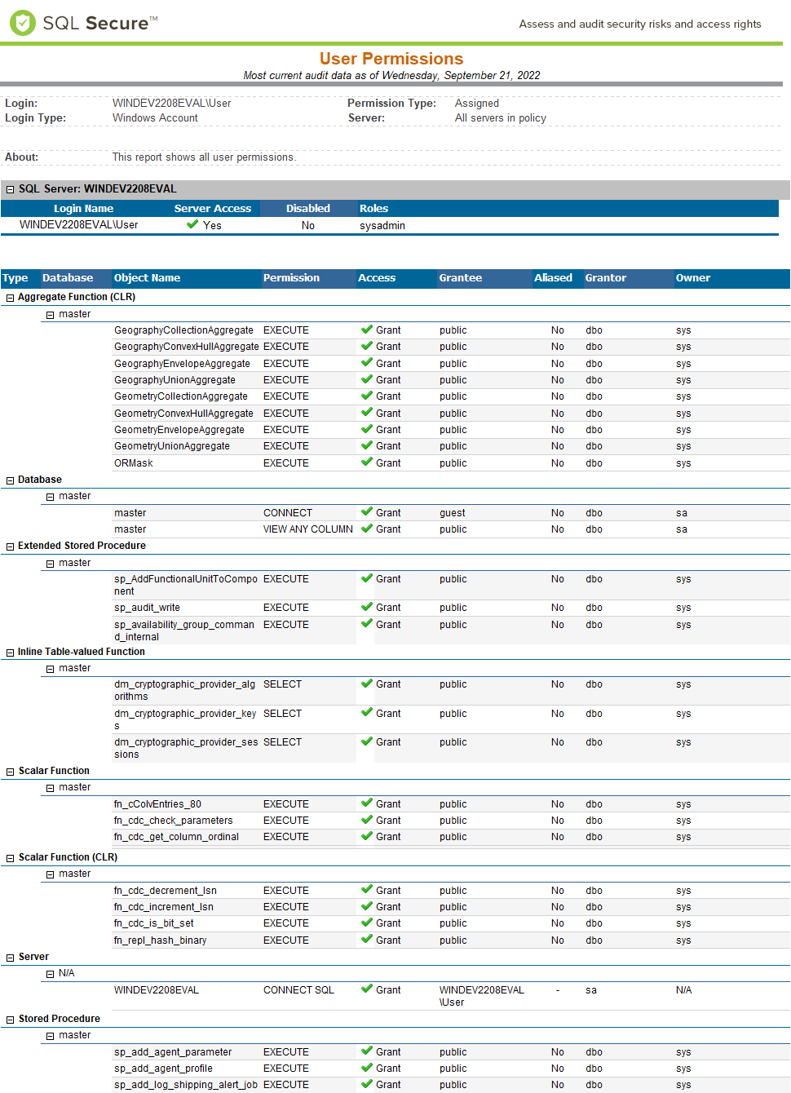Click the sp_add_agent_profile object name
The image size is (791, 1093).
pos(163,1069)
